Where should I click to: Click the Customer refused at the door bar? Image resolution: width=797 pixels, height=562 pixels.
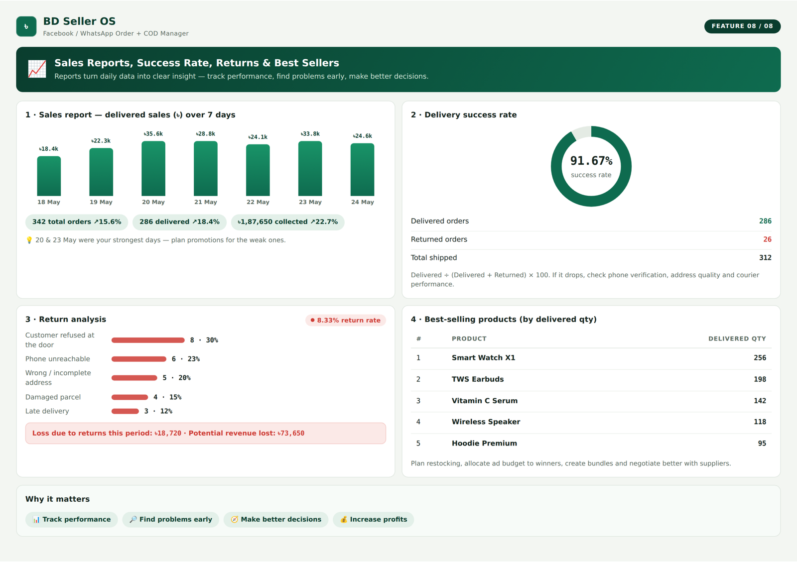148,340
